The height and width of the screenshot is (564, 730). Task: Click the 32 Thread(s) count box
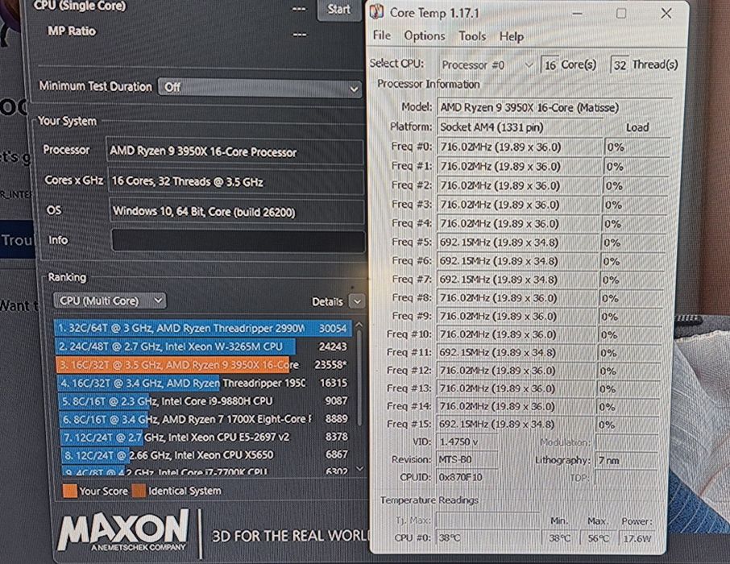[x=620, y=65]
